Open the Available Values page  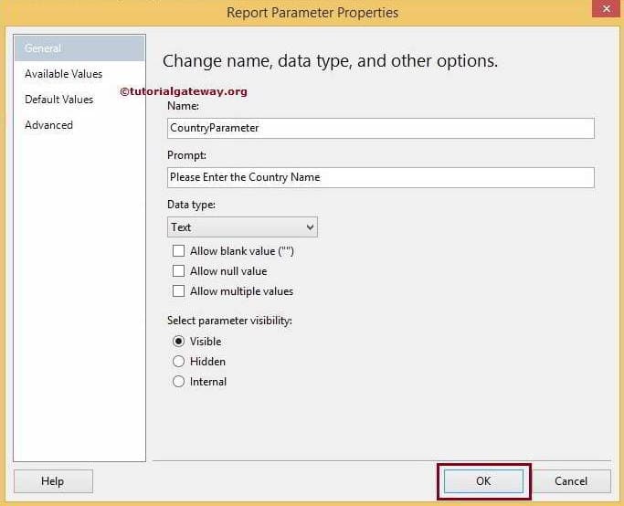coord(63,74)
